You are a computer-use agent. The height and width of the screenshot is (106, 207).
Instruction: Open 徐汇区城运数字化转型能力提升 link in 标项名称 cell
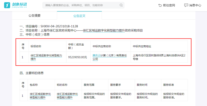[46, 57]
